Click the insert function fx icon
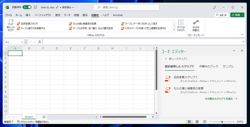 point(40,42)
